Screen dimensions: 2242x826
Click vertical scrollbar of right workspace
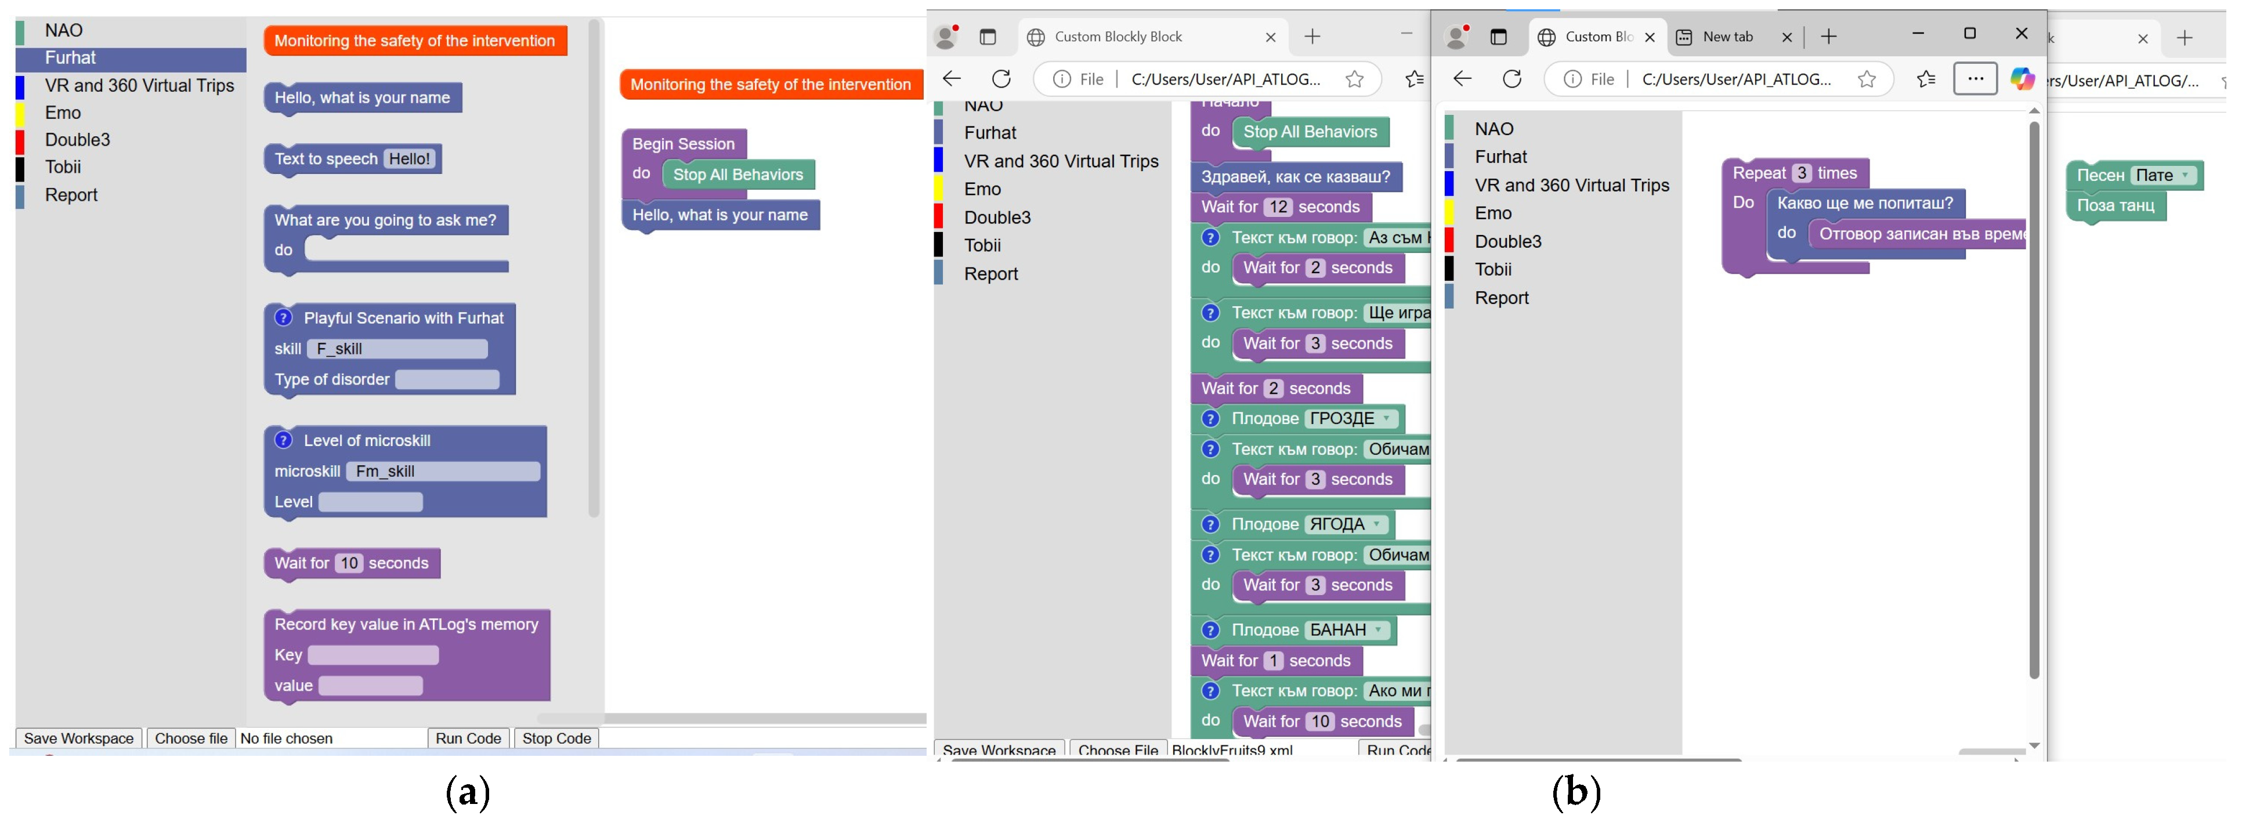[x=2034, y=400]
